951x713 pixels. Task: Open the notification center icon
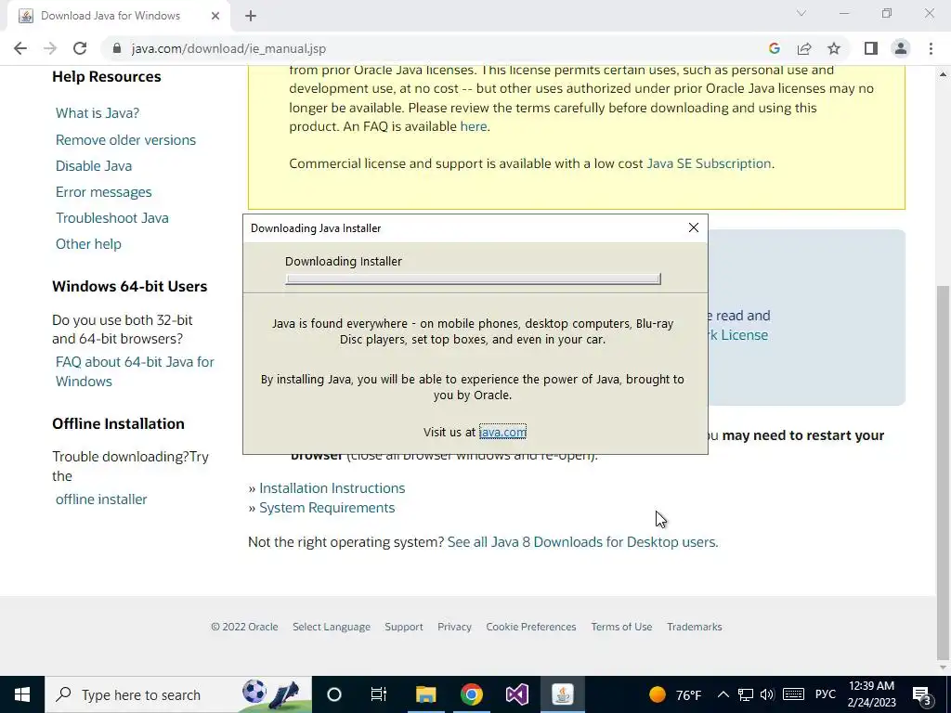922,694
